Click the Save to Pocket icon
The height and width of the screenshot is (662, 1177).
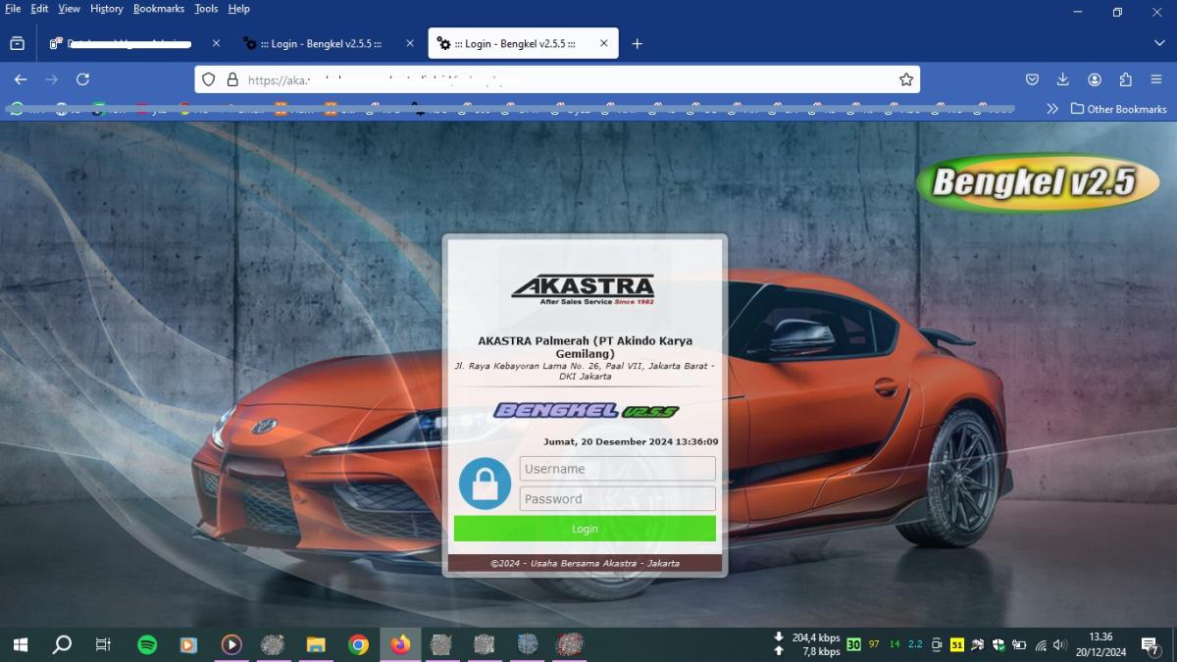point(1032,79)
